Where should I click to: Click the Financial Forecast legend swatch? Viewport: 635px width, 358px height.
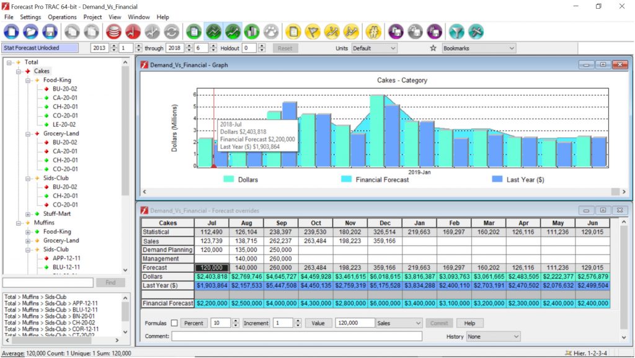[x=346, y=179]
